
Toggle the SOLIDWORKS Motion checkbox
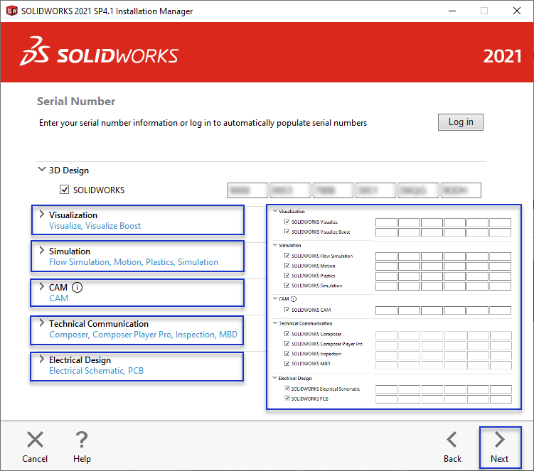point(287,266)
